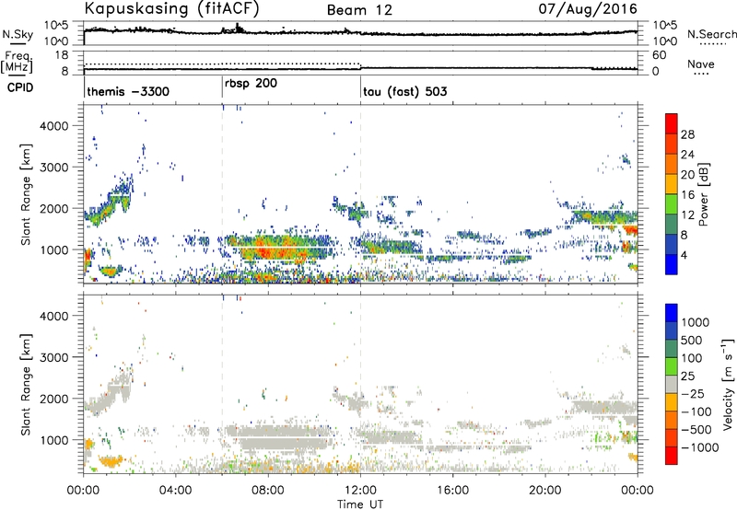Image resolution: width=737 pixels, height=510 pixels.
Task: Click the dotted Nave line in frequency panel
Action: (222, 64)
